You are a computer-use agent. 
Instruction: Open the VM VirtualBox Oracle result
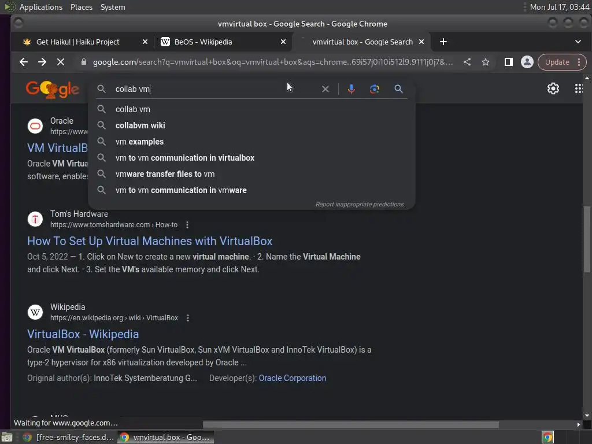click(x=57, y=147)
